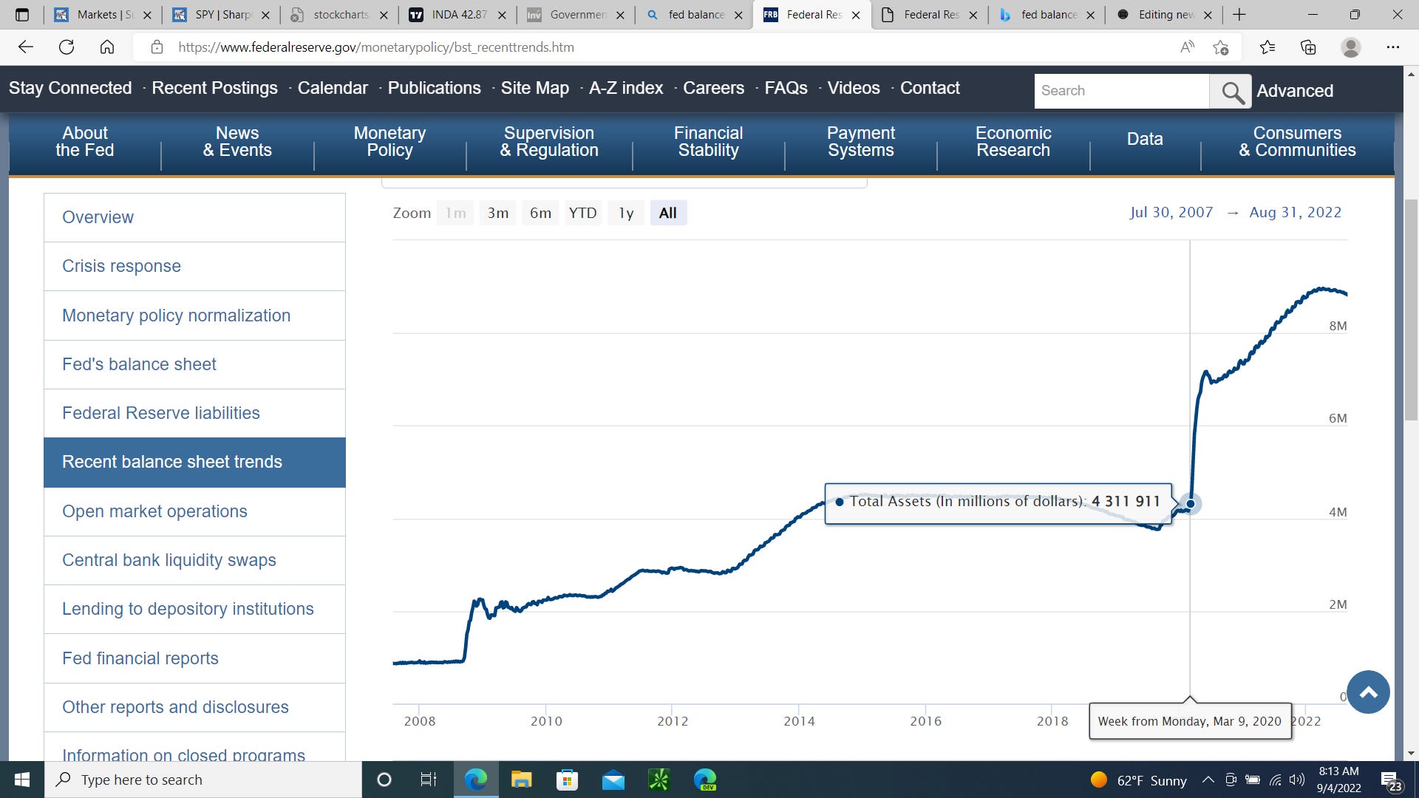Click the browser profile avatar icon
This screenshot has width=1419, height=798.
pyautogui.click(x=1350, y=47)
